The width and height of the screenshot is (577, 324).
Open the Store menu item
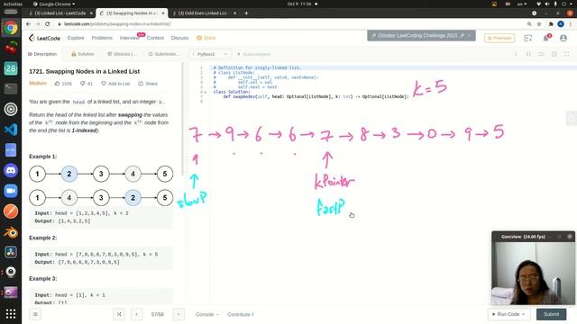point(206,38)
